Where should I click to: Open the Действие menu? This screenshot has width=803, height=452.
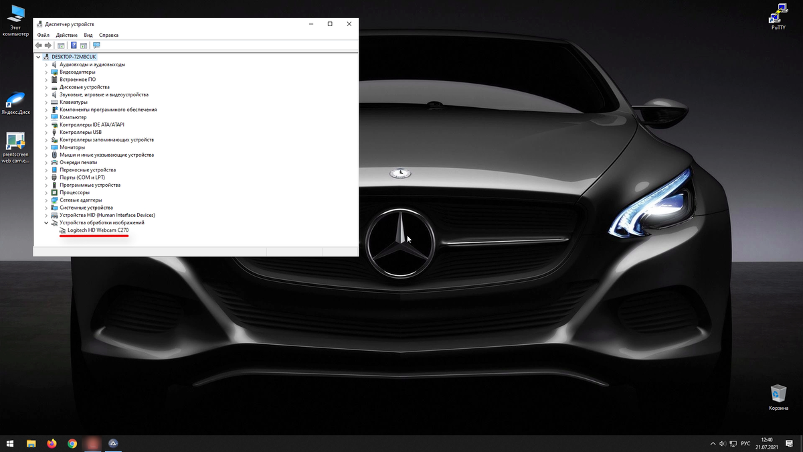tap(67, 35)
